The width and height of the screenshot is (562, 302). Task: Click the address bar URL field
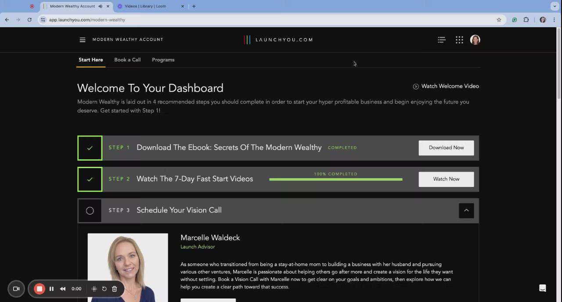272,20
